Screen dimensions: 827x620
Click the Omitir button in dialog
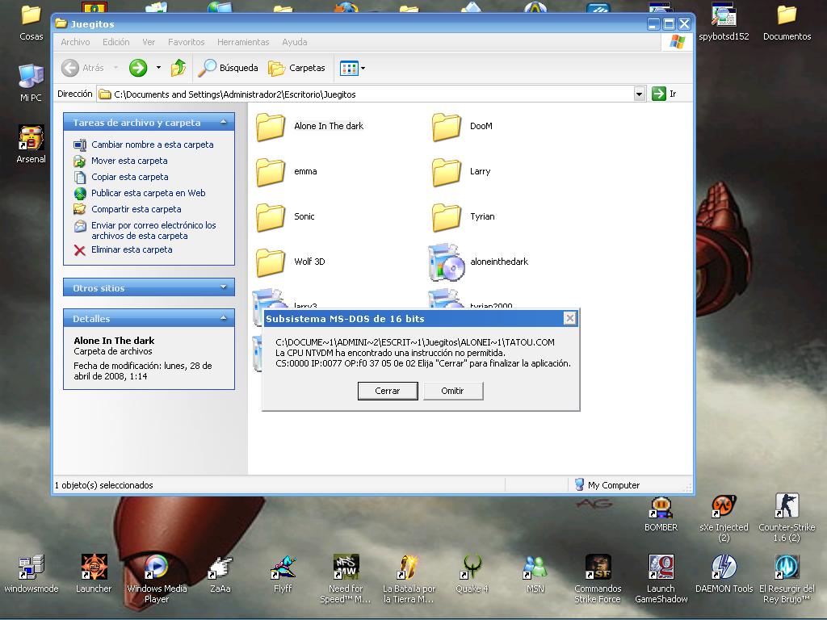click(x=452, y=391)
